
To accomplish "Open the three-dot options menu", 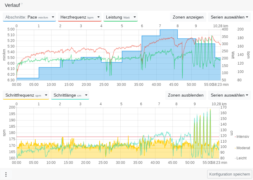I will [6, 174].
